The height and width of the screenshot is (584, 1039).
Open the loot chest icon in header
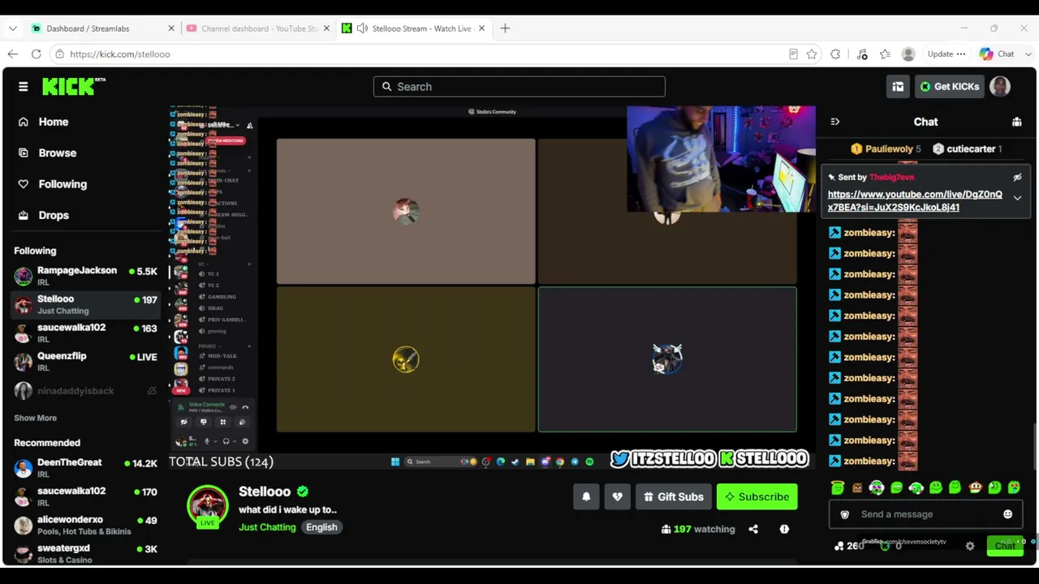click(x=898, y=87)
